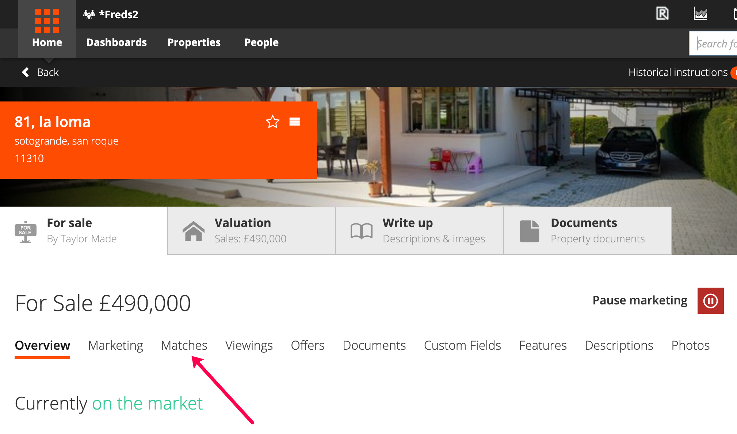The image size is (737, 434).
Task: Switch to the Custom Fields tab
Action: 462,345
